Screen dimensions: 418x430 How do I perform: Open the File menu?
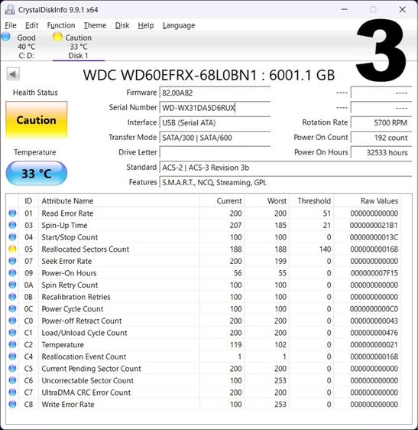[11, 25]
